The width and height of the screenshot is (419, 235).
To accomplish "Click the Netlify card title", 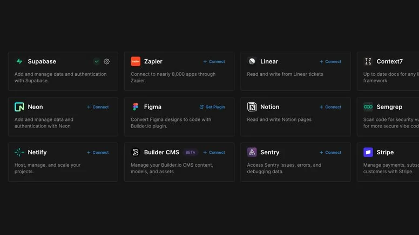I will [37, 153].
